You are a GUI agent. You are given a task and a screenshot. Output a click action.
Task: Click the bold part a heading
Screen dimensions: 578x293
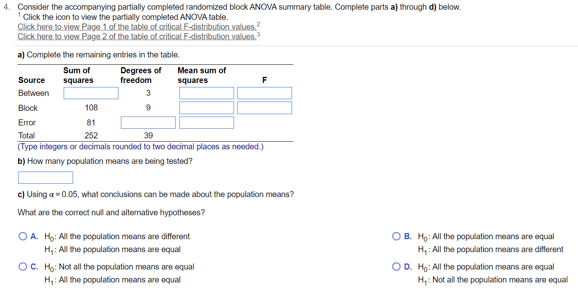22,55
